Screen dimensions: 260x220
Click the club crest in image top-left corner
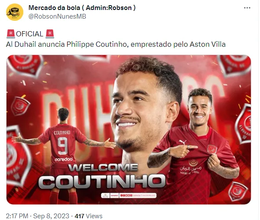(25, 65)
